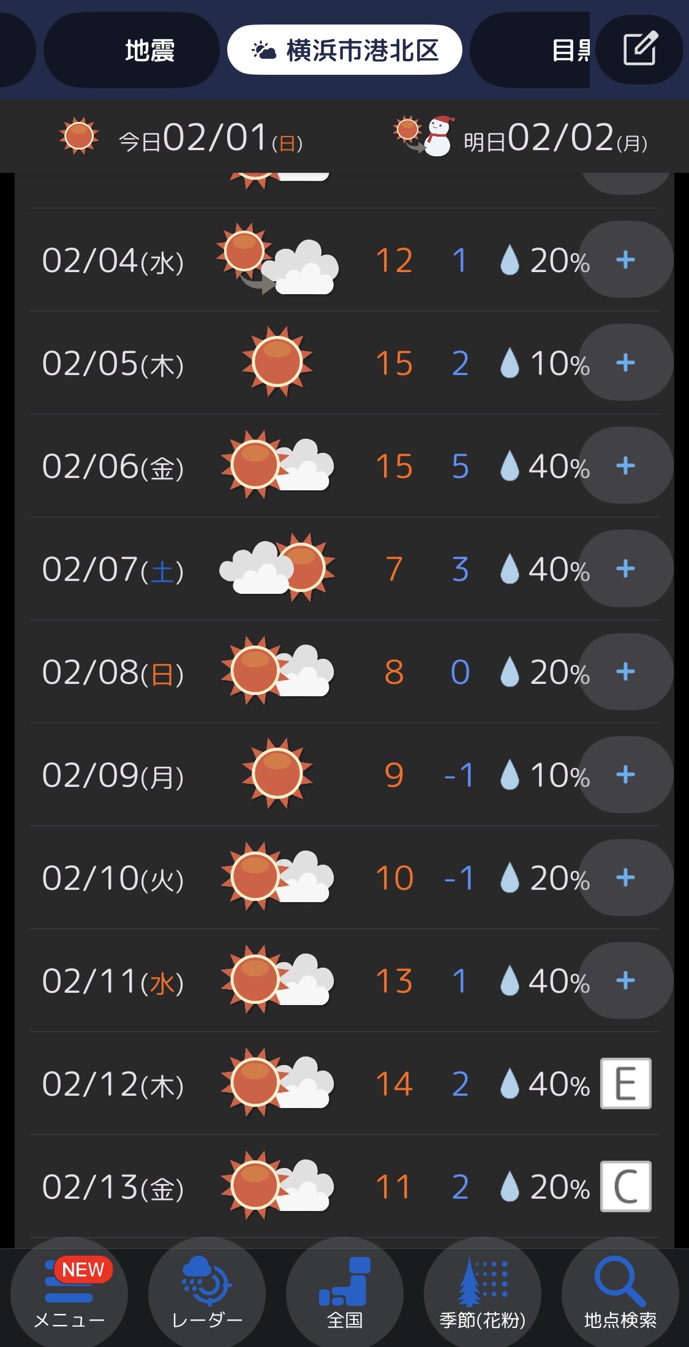Select the 02/08 forecast row date

click(113, 672)
